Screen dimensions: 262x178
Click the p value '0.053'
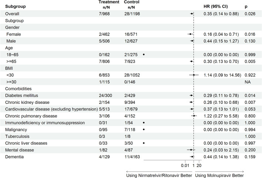pyautogui.click(x=250, y=109)
